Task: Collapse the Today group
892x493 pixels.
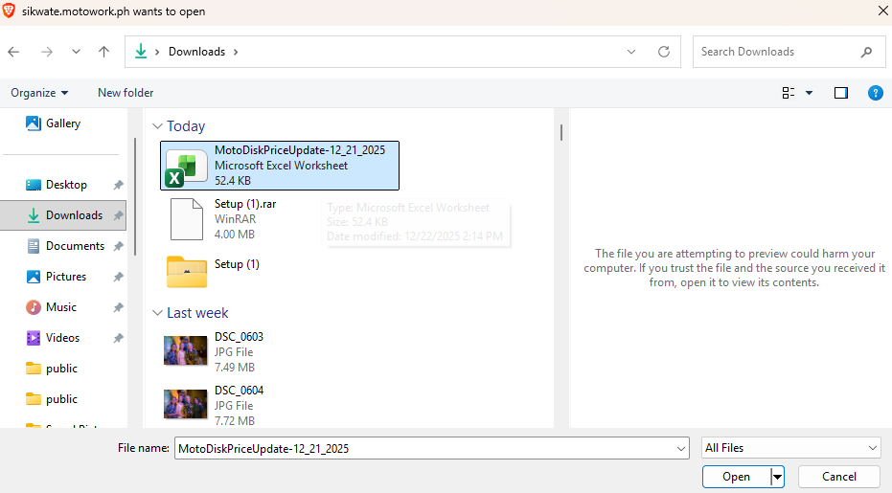Action: click(x=156, y=126)
